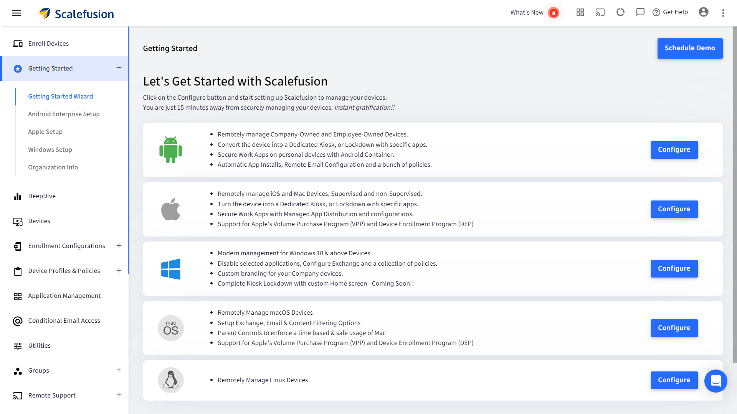
Task: Open the hamburger navigation menu
Action: coord(17,13)
